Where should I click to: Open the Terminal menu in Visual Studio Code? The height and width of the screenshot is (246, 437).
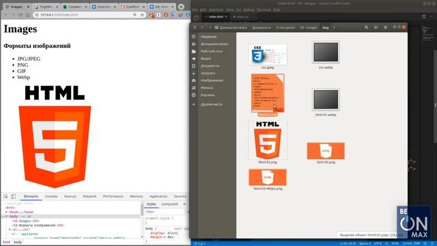pyautogui.click(x=264, y=10)
